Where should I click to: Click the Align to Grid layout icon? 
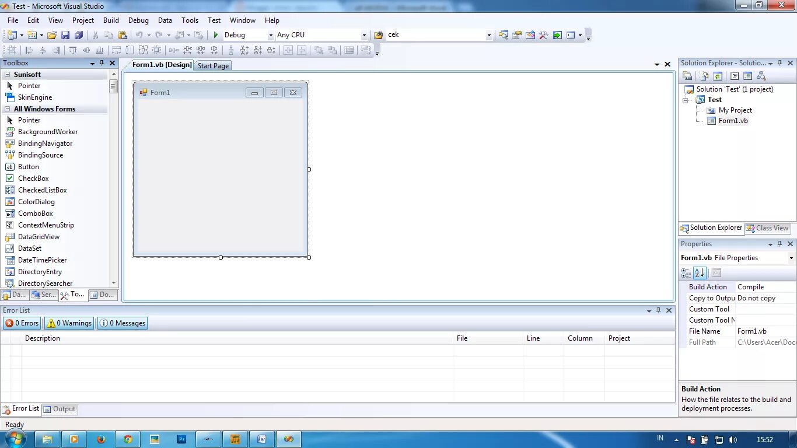12,50
